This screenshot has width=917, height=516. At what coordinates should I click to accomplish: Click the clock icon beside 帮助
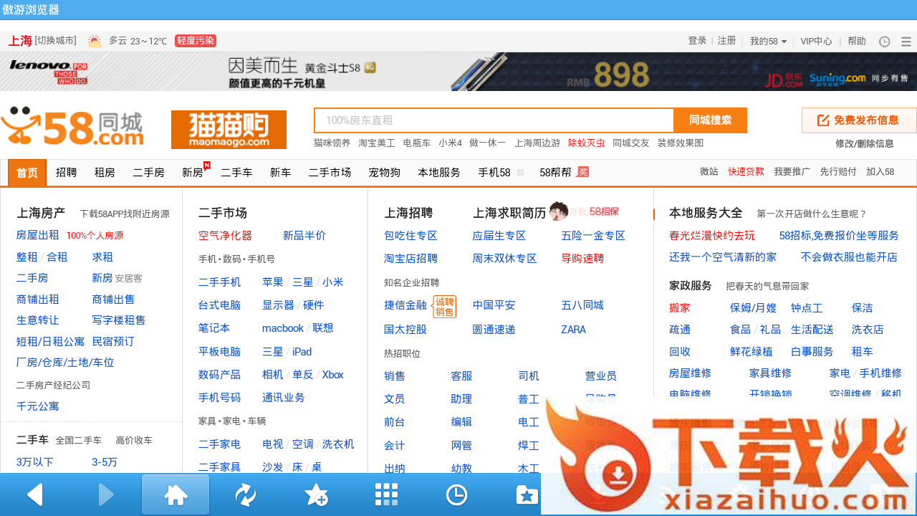[885, 42]
